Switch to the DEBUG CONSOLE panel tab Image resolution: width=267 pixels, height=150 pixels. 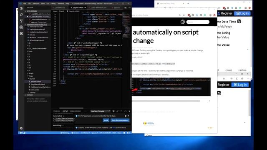(x=76, y=111)
